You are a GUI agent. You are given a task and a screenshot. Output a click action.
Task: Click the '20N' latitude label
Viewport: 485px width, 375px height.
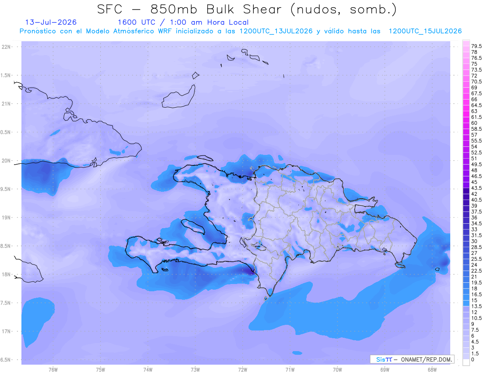(x=6, y=161)
